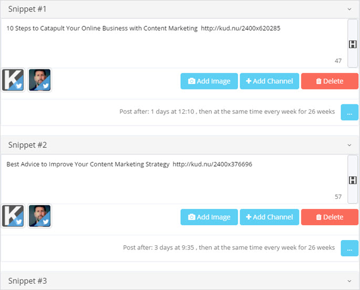Delete Snippet #2
The image size is (360, 290).
(330, 217)
